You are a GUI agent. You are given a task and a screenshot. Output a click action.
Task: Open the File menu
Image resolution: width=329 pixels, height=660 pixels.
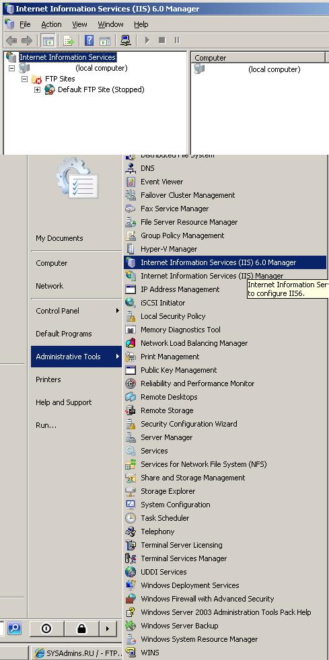pos(25,24)
